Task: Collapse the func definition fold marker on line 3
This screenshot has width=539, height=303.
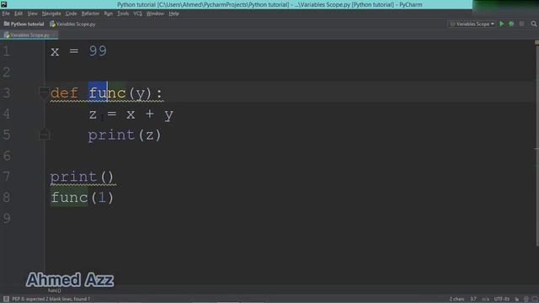Action: [44, 93]
